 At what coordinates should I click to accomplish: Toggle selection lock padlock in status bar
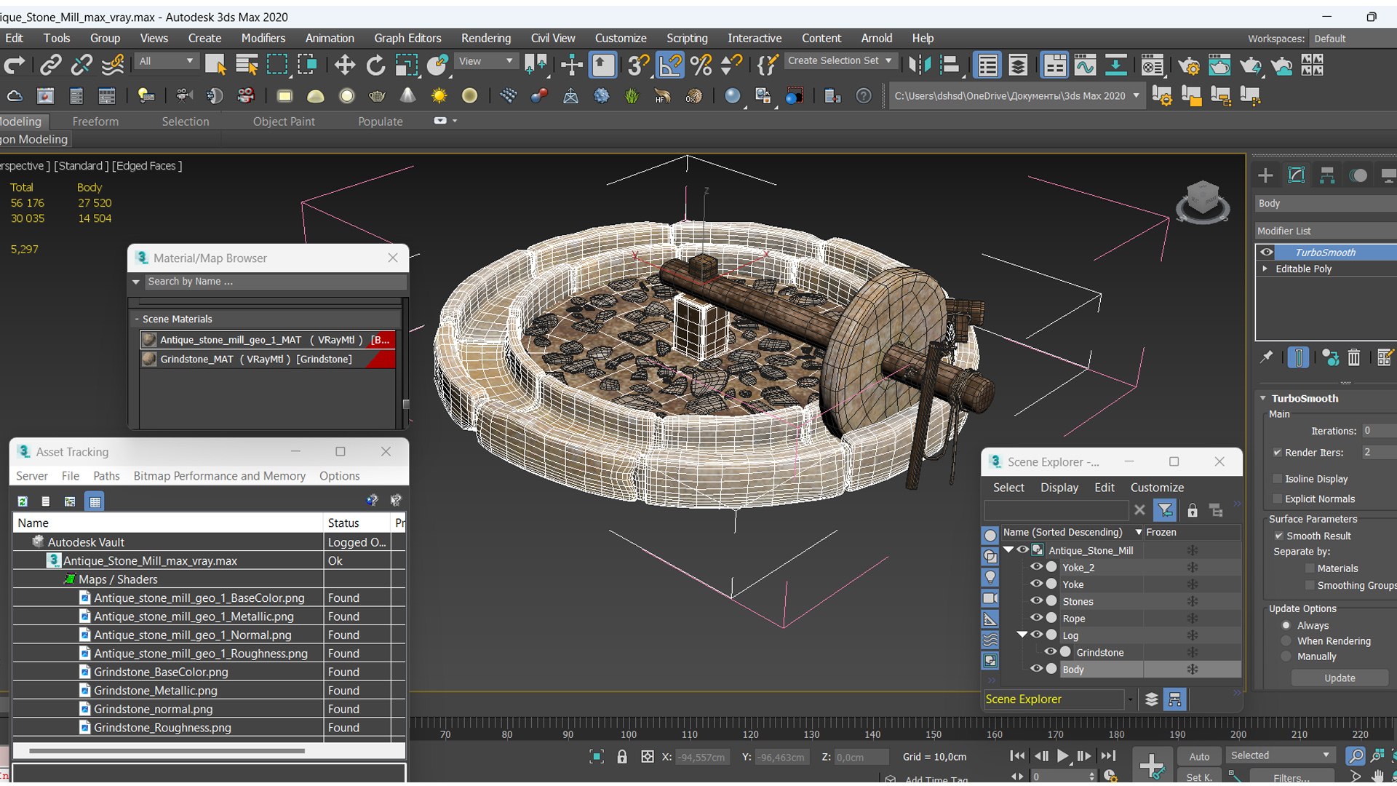622,757
